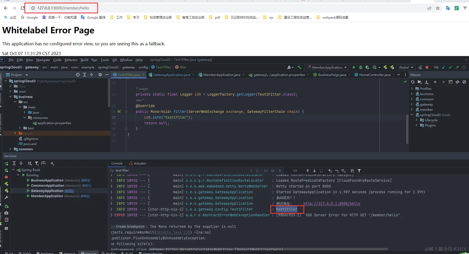The width and height of the screenshot is (469, 254).
Task: Bookmark this page with browser star
Action: (x=438, y=8)
